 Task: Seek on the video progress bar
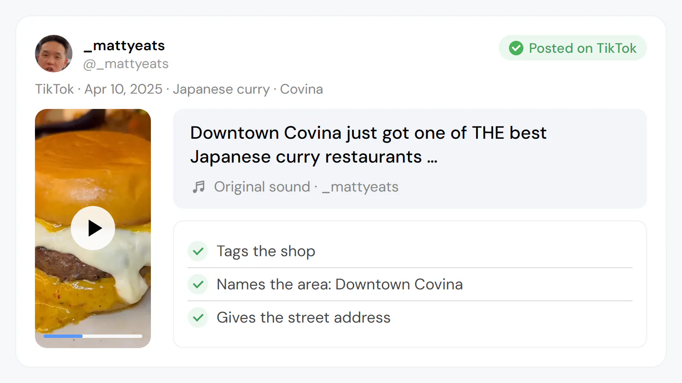tap(93, 336)
